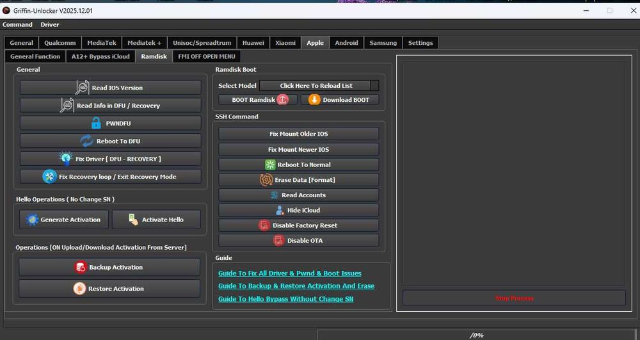Click the wrench icon on Fix Recovery loop

(50, 176)
